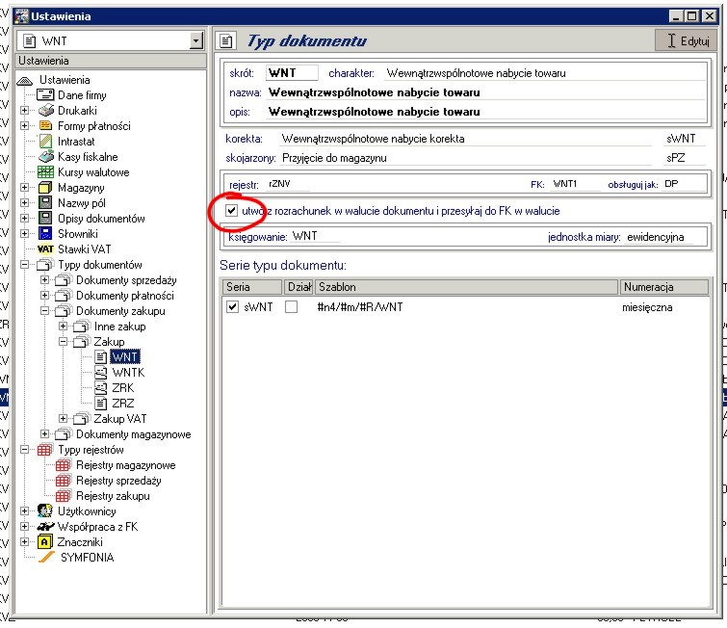
Task: Expand the Współpraca z FK node
Action: click(25, 527)
